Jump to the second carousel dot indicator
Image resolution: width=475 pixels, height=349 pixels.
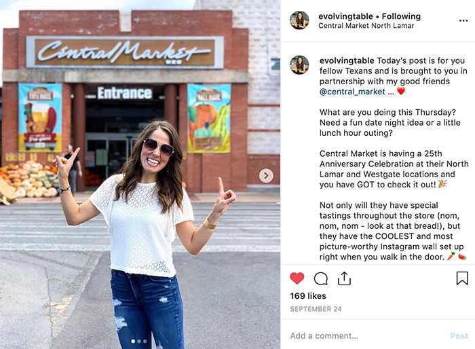[139, 341]
